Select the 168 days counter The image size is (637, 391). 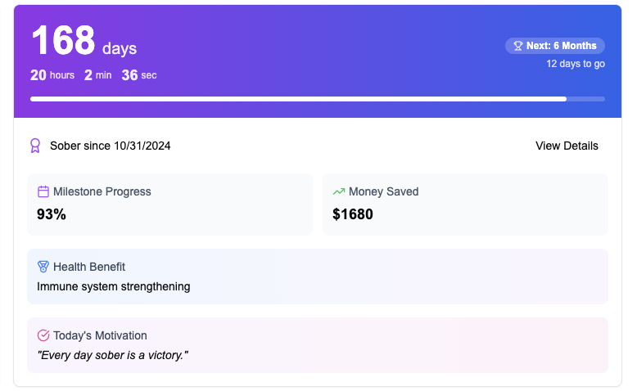[x=84, y=43]
